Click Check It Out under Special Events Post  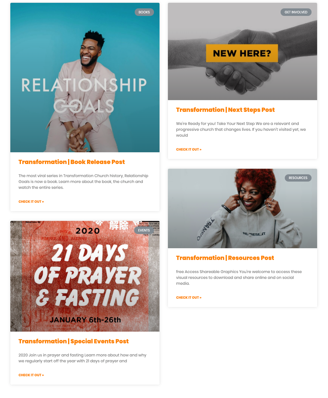pos(31,375)
